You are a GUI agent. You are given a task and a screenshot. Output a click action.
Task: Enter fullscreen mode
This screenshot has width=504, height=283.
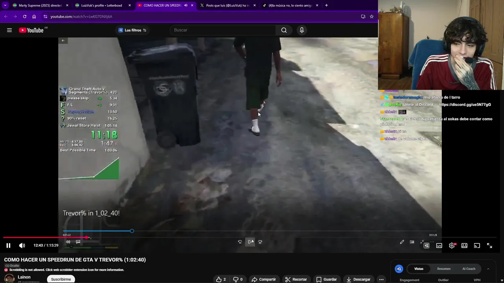489,246
